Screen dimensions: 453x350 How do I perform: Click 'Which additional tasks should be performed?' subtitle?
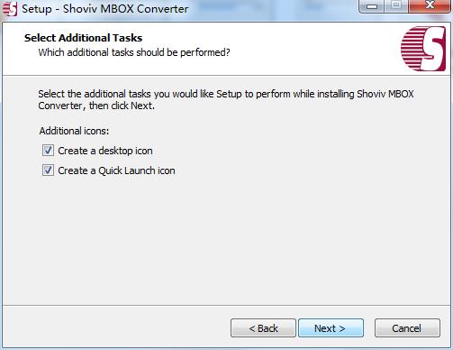point(134,52)
